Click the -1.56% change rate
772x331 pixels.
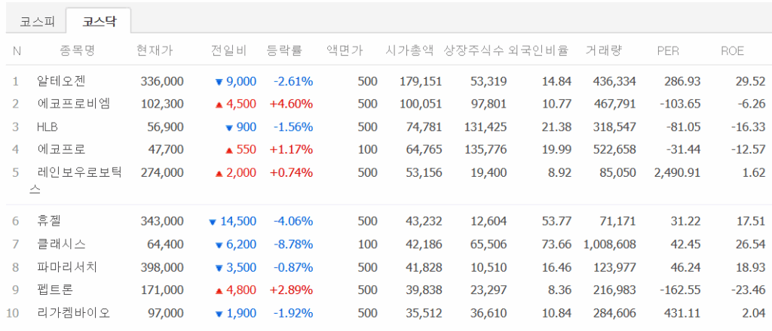(x=293, y=127)
